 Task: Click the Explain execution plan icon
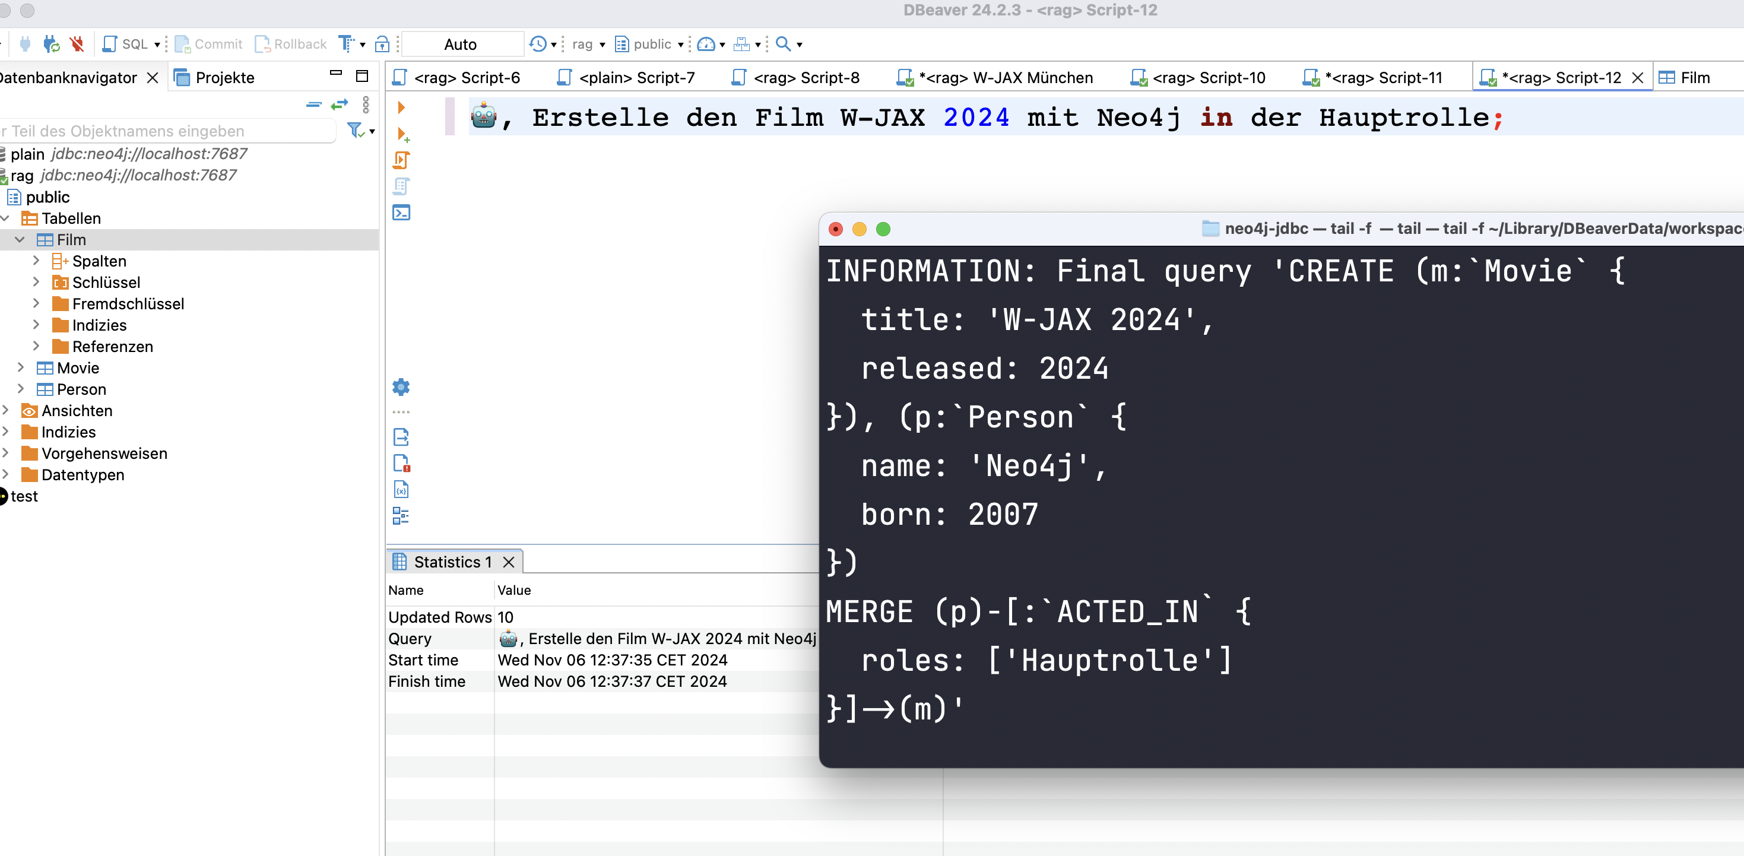click(x=401, y=186)
